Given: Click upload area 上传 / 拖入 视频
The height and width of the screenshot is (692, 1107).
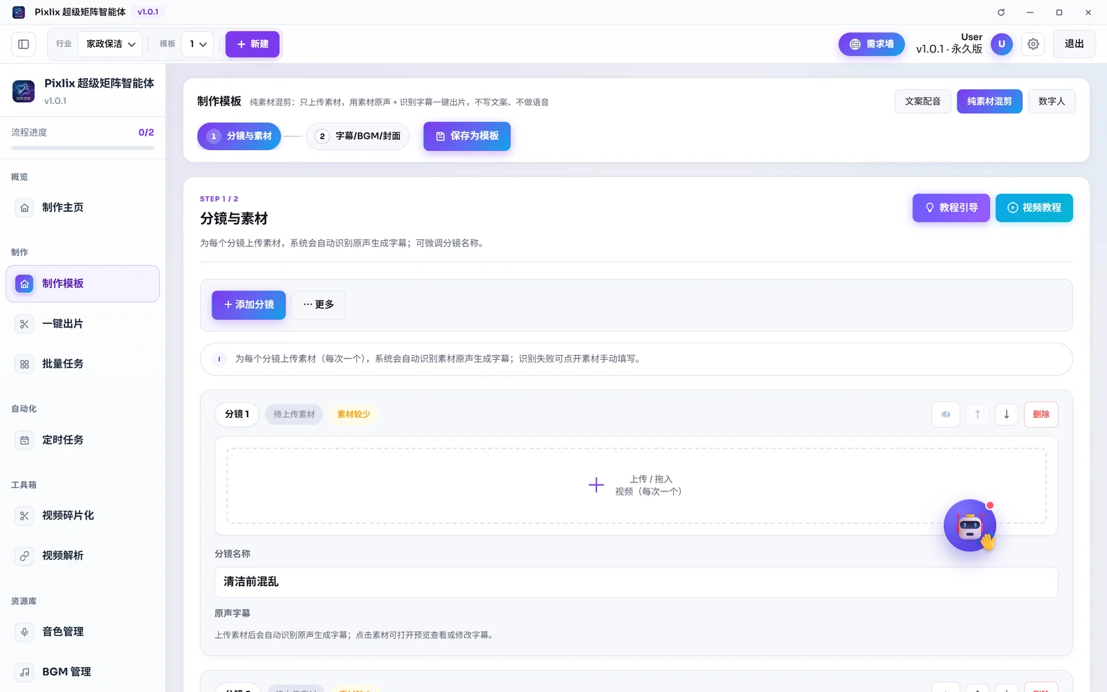Looking at the screenshot, I should coord(637,486).
